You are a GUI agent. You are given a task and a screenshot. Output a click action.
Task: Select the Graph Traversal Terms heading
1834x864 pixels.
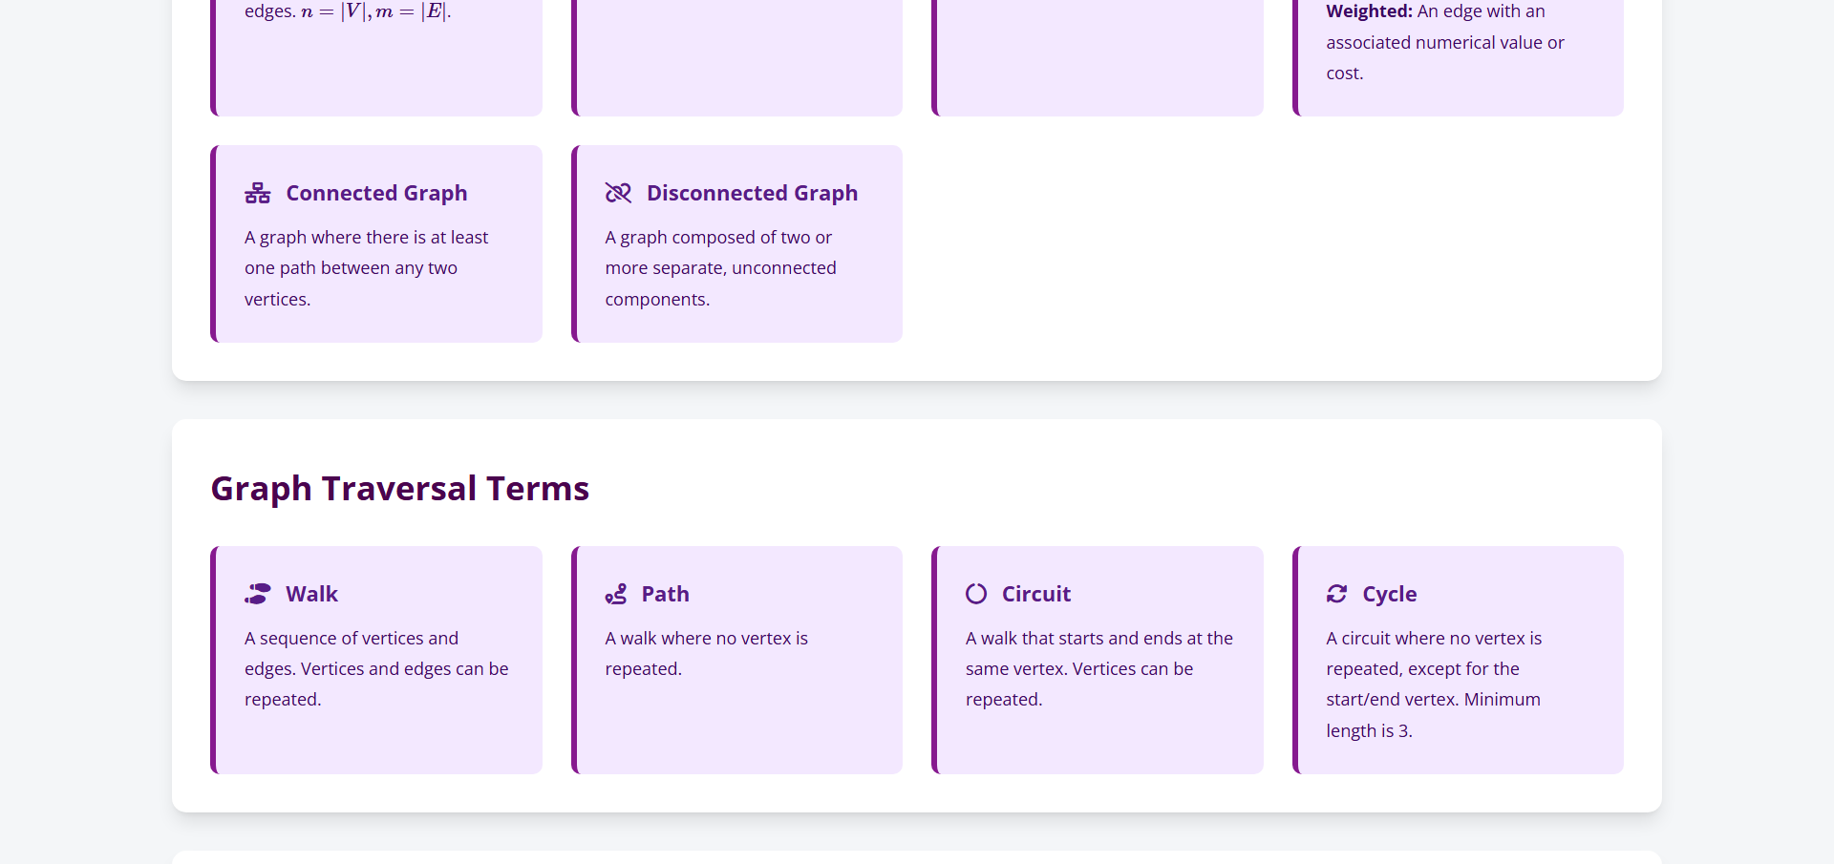tap(399, 488)
